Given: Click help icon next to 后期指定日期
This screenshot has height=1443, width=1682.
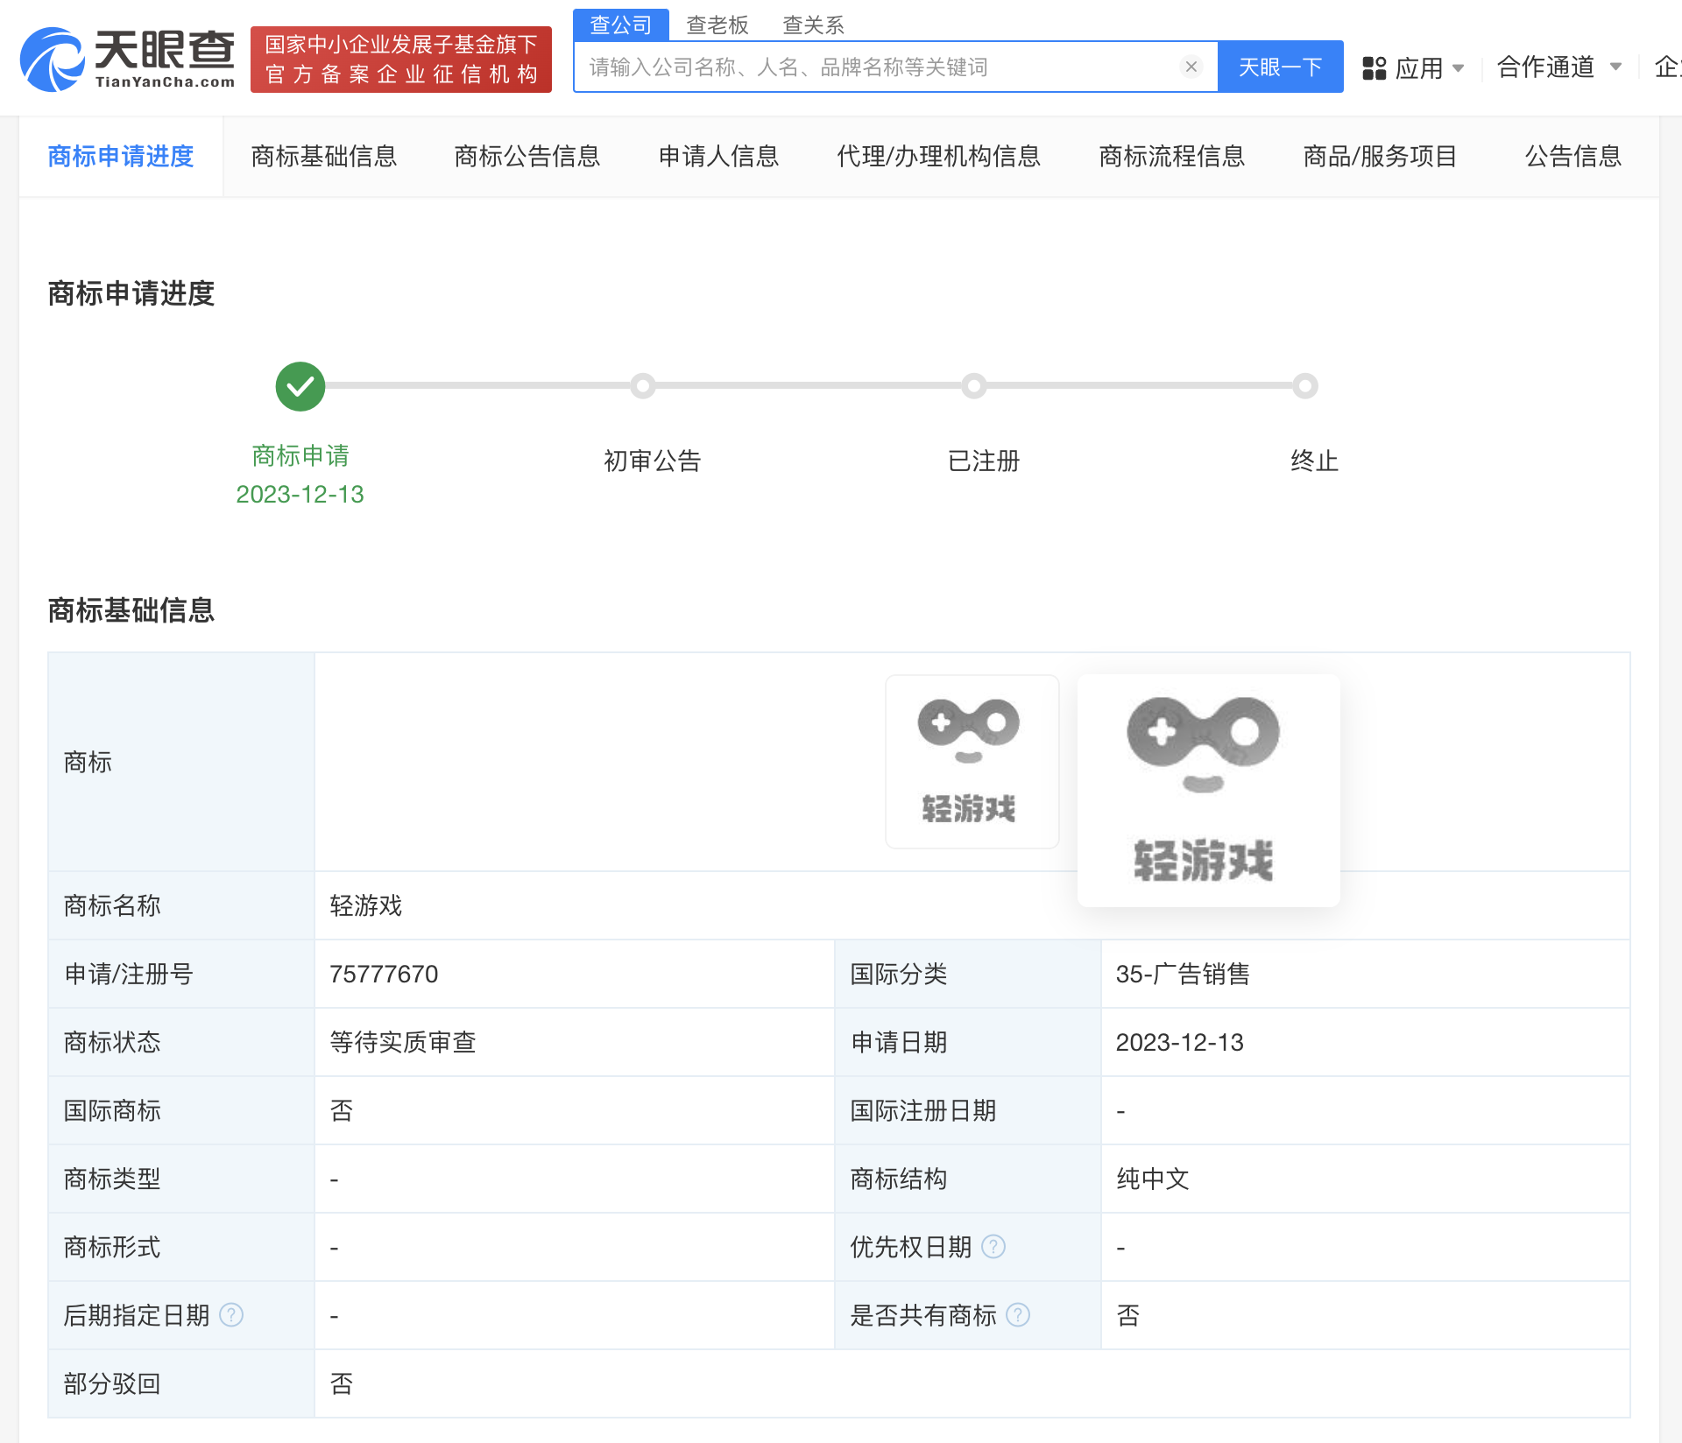Looking at the screenshot, I should [x=231, y=1314].
